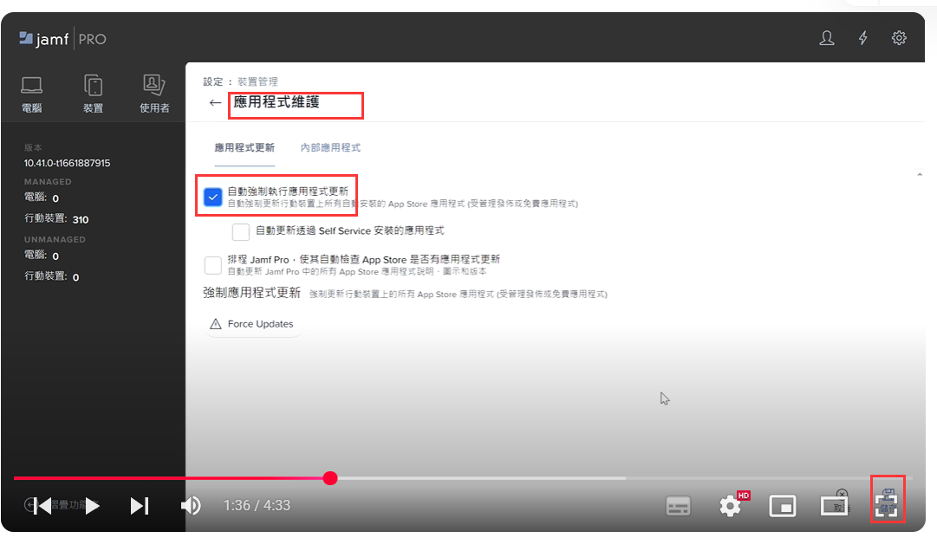Open the user account icon

tap(826, 39)
